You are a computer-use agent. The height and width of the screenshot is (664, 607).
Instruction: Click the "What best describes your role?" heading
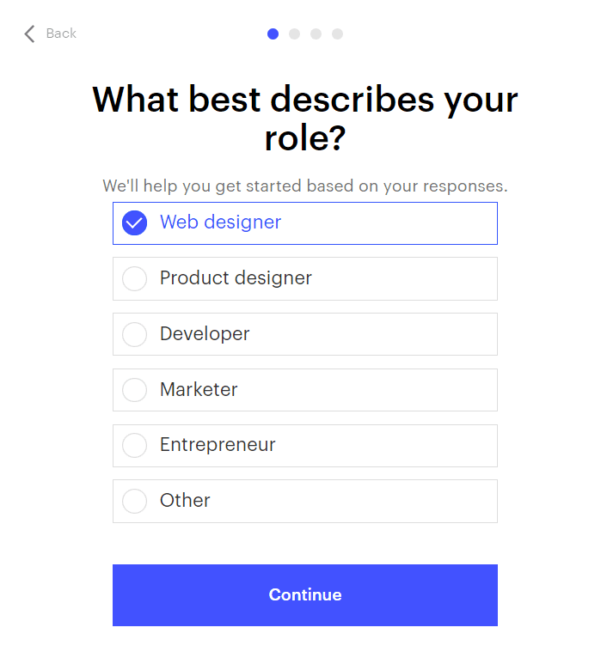coord(304,119)
